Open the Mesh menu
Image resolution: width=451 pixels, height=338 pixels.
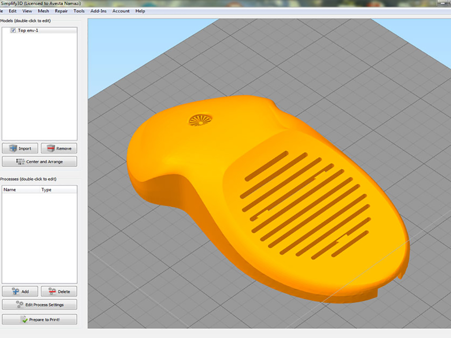(x=43, y=11)
